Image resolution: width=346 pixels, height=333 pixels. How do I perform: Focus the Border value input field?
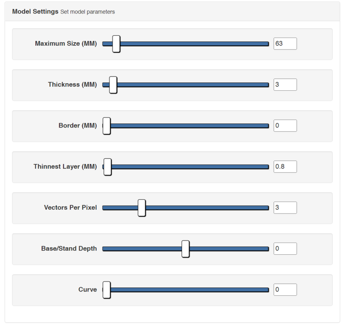(285, 126)
